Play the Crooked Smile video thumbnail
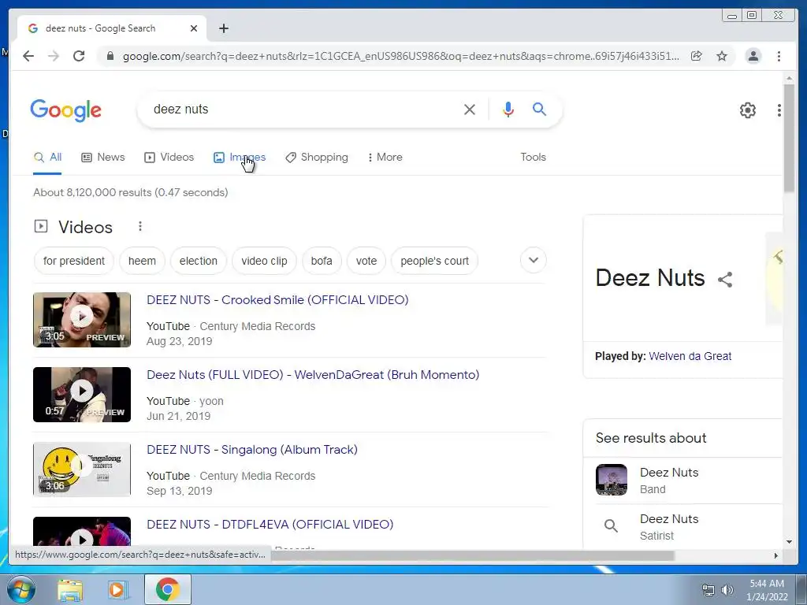807x605 pixels. 82,320
